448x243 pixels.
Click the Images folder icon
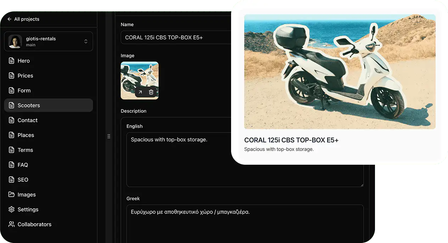click(x=12, y=195)
